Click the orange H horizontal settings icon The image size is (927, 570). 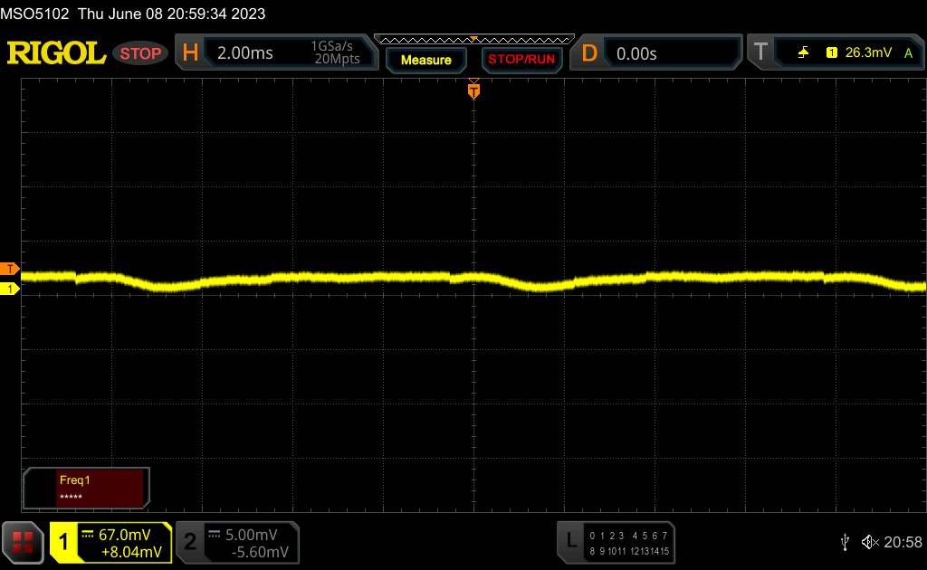click(190, 53)
